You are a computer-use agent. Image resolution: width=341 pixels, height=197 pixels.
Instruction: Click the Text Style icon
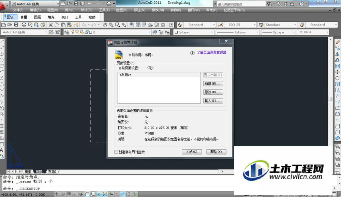click(x=180, y=25)
